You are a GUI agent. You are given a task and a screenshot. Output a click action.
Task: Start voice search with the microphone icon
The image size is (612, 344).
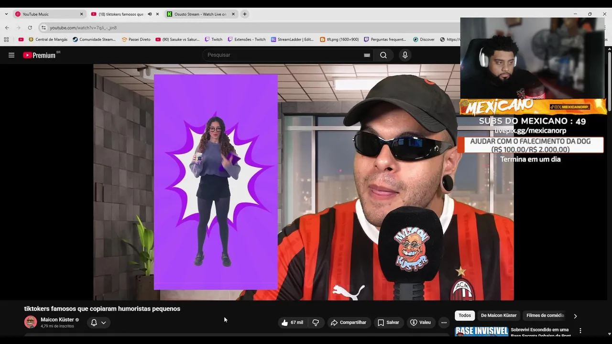click(405, 55)
